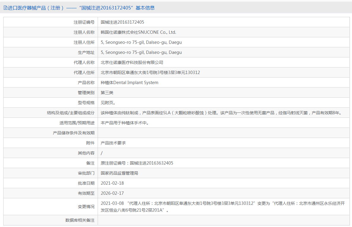The image size is (352, 227).
Task: Select the registration number 国械注进20163172405 value
Action: (122, 22)
